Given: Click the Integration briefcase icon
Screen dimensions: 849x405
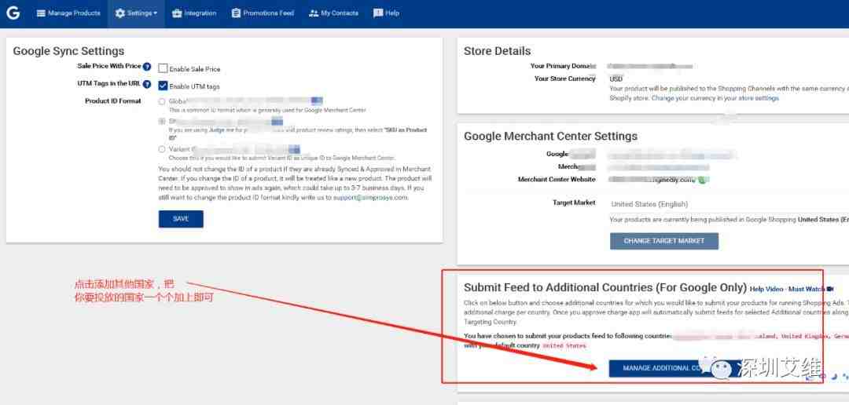Looking at the screenshot, I should point(177,13).
